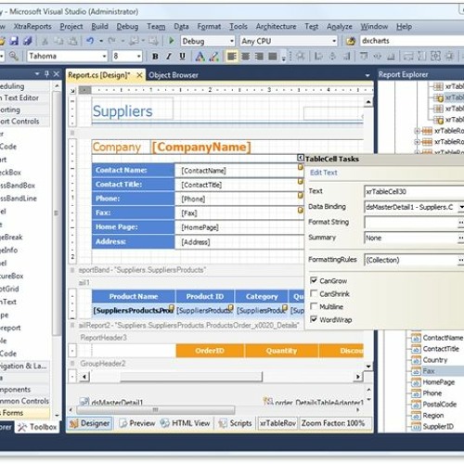
Task: Open the Format menu
Action: point(209,27)
